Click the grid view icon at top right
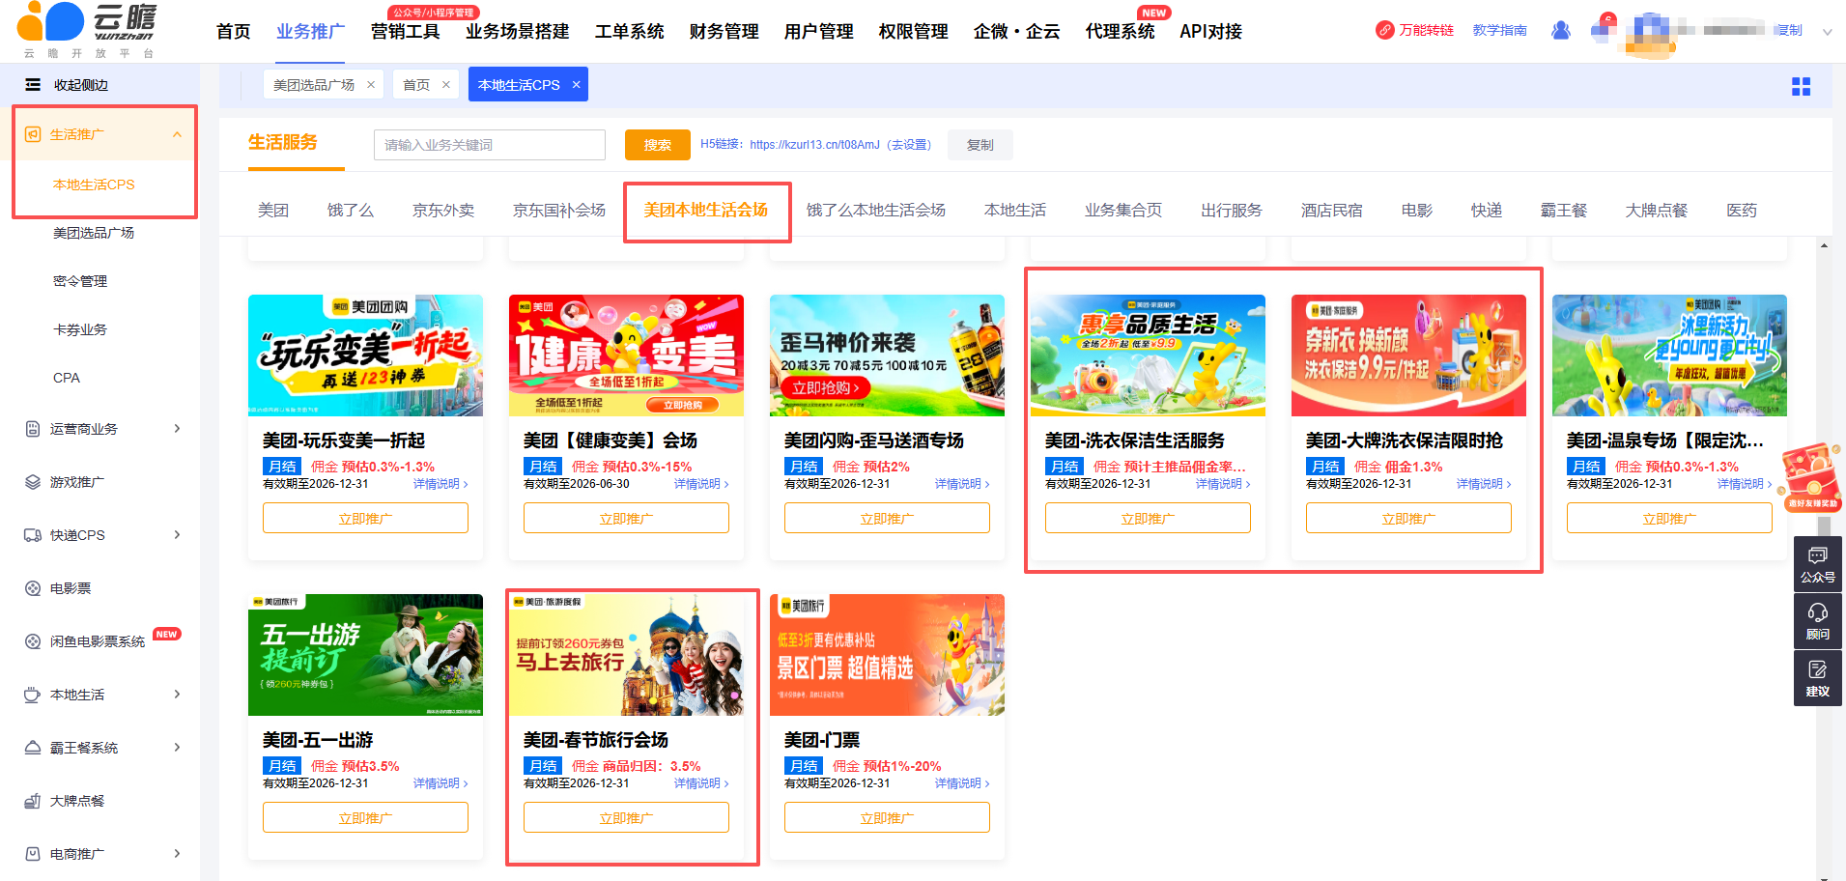The width and height of the screenshot is (1846, 881). click(x=1801, y=87)
